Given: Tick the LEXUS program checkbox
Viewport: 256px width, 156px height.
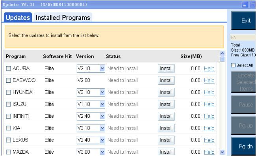Looking at the screenshot, I should point(8,140).
